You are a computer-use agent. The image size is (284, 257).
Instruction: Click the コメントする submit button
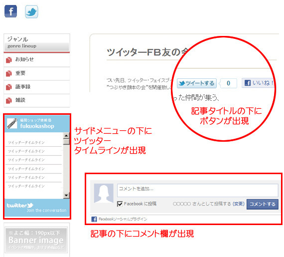tap(263, 204)
